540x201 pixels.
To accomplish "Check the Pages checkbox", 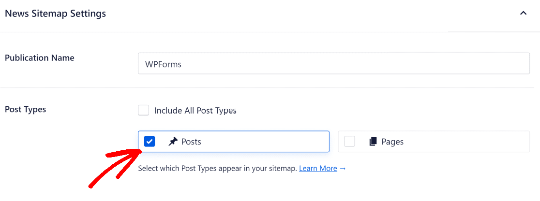I will pyautogui.click(x=349, y=142).
